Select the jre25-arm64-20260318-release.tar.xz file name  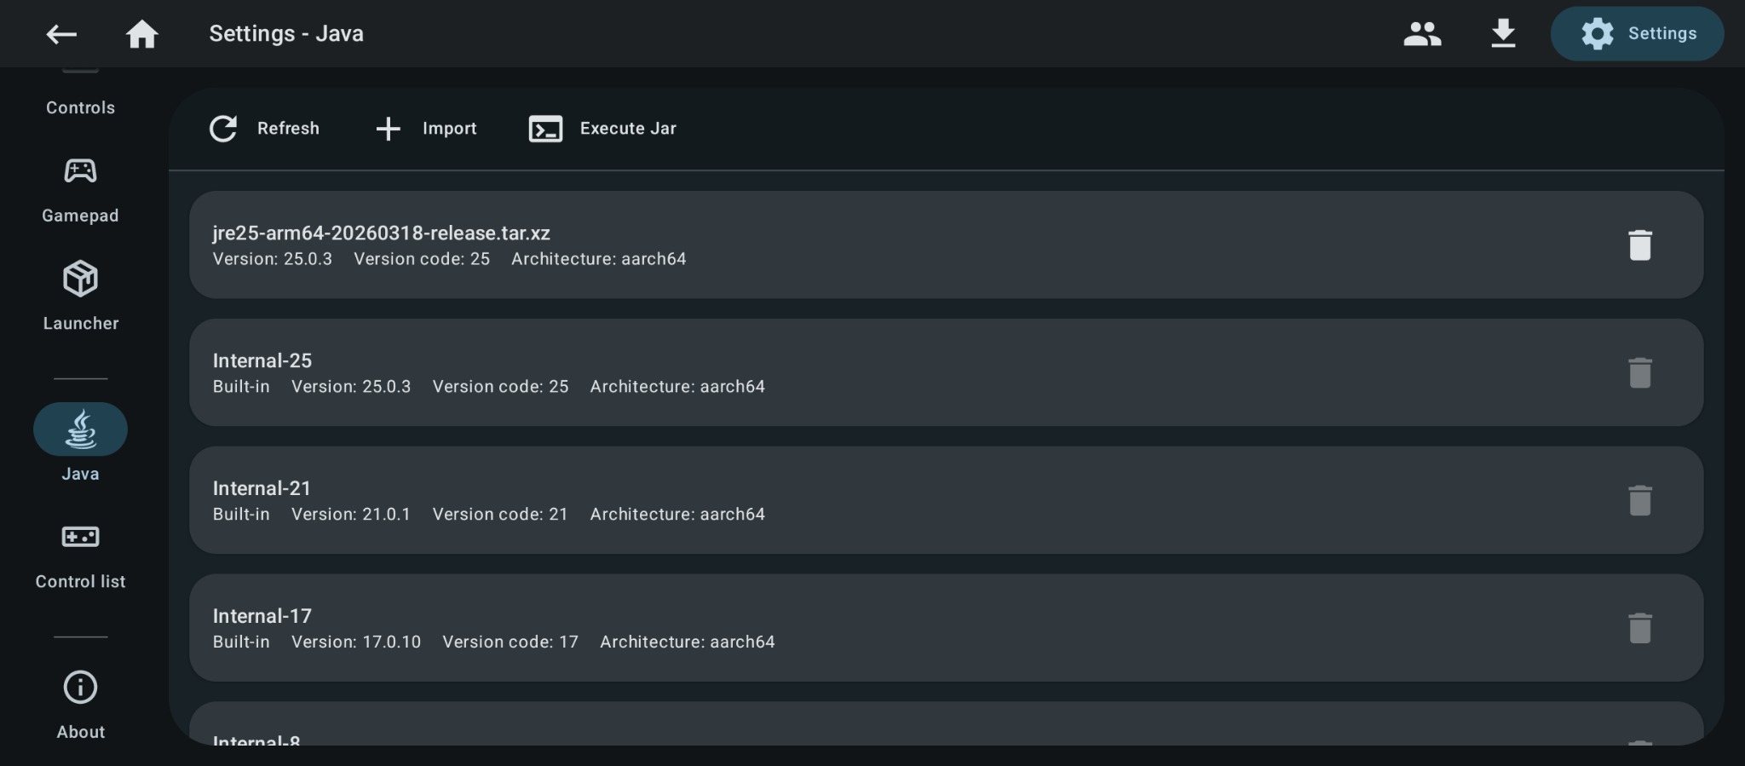point(382,233)
